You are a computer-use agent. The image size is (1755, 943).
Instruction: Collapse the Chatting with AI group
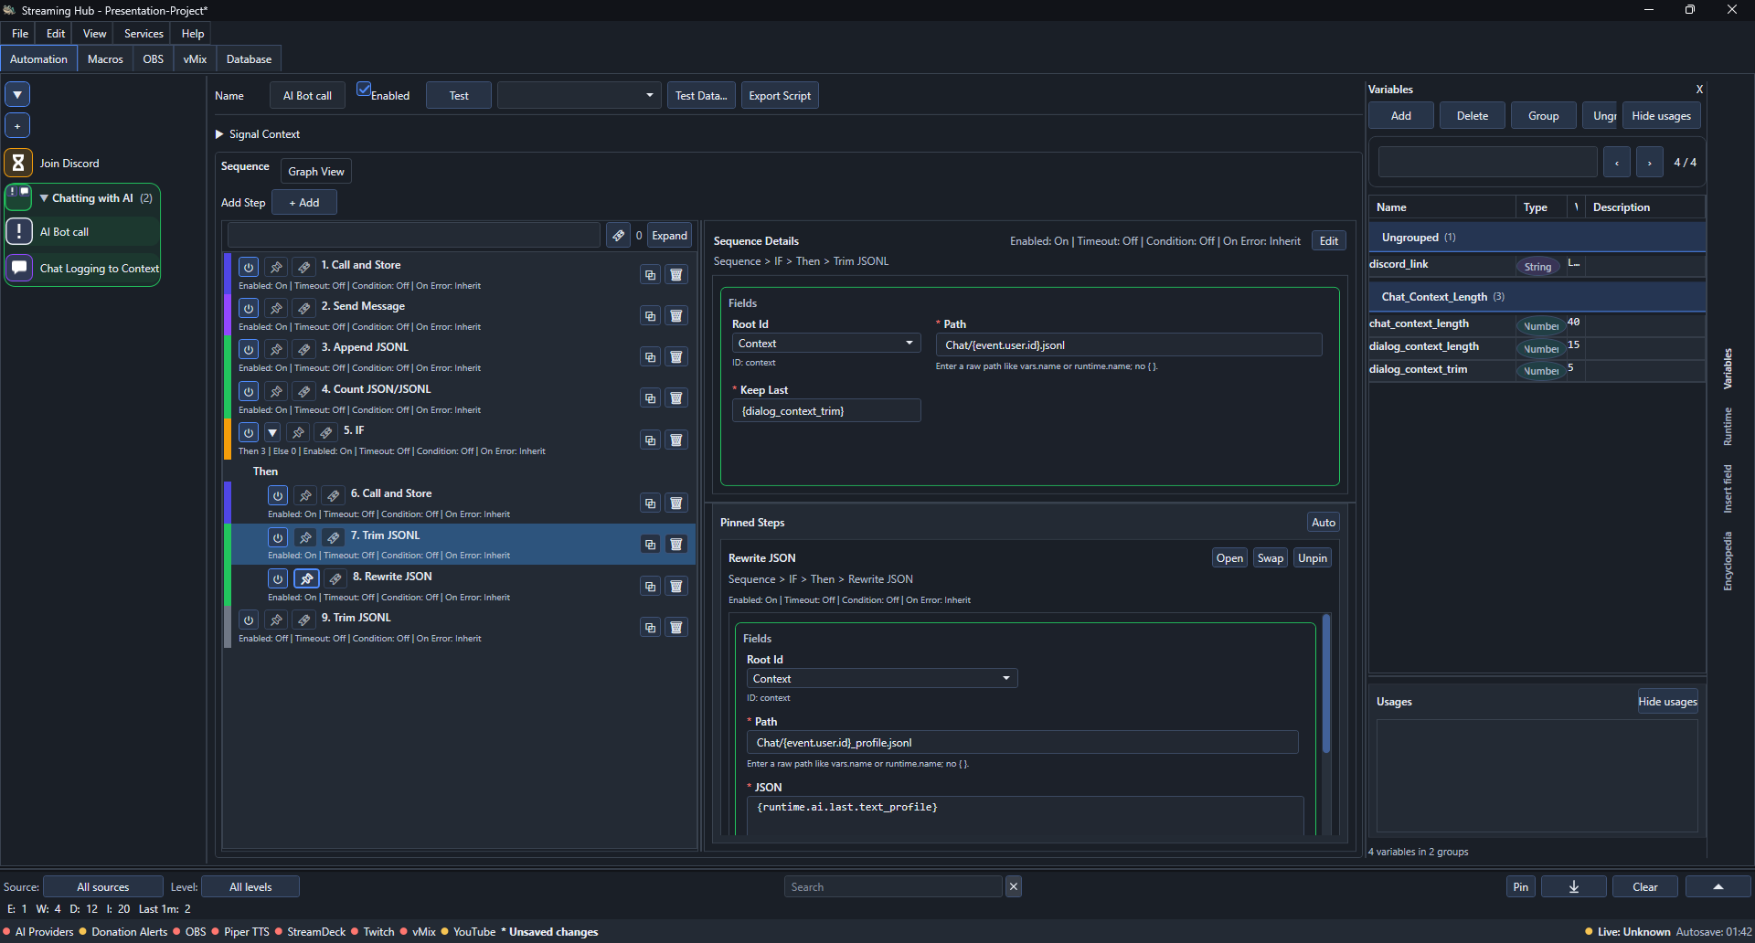(x=44, y=198)
